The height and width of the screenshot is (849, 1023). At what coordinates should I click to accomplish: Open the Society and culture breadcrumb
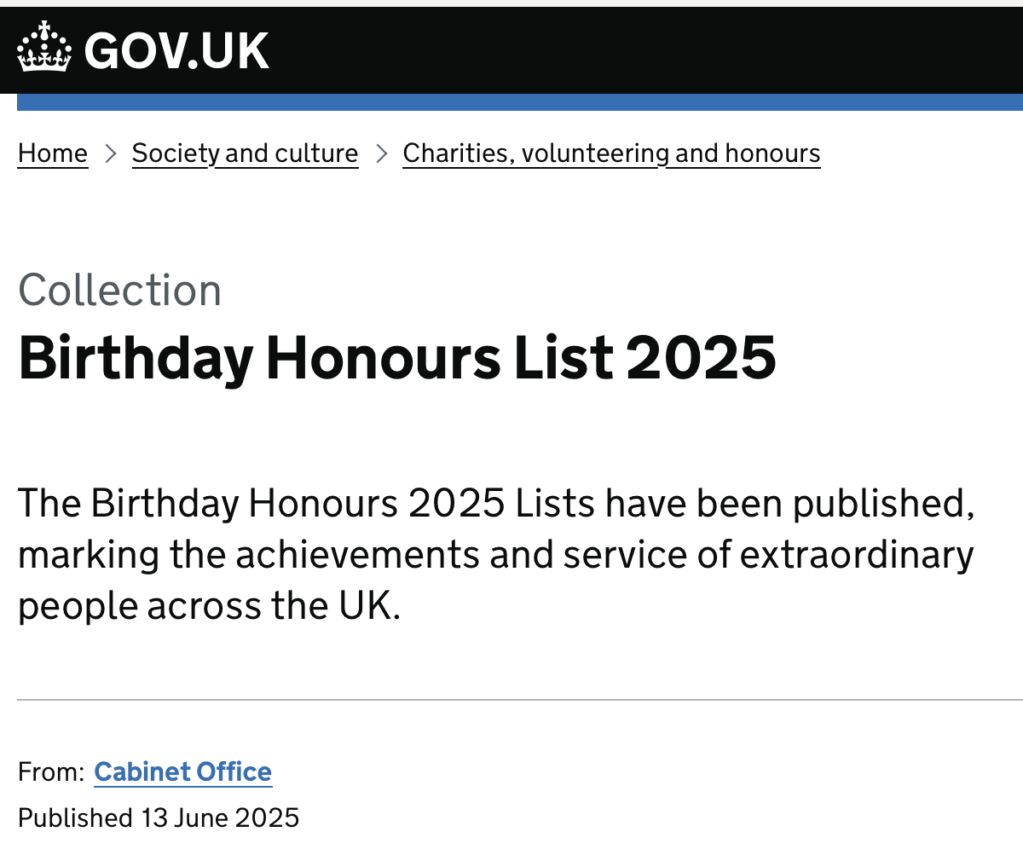click(x=245, y=153)
